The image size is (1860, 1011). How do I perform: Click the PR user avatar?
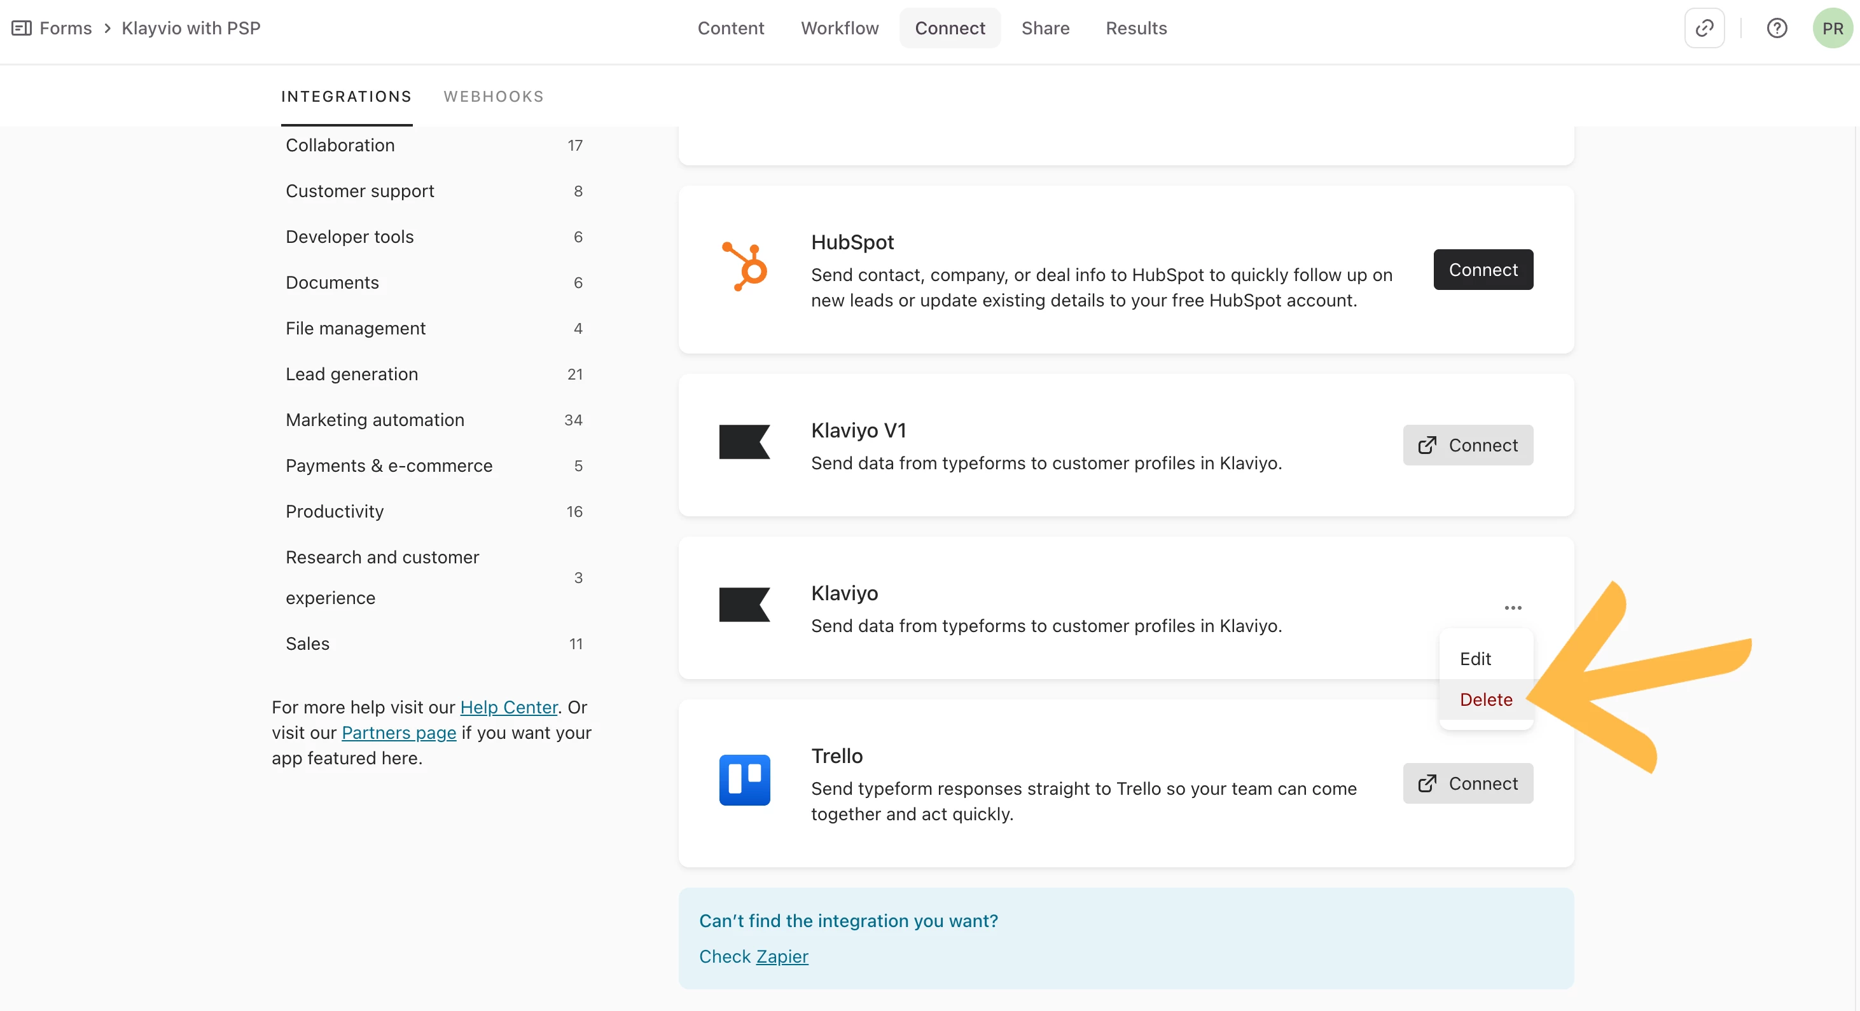1832,28
